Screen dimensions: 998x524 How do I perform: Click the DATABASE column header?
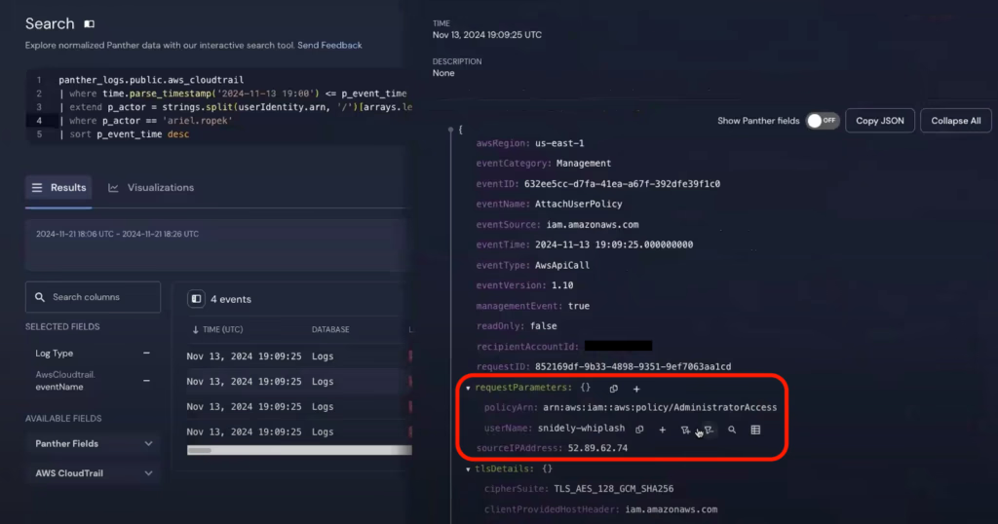330,329
